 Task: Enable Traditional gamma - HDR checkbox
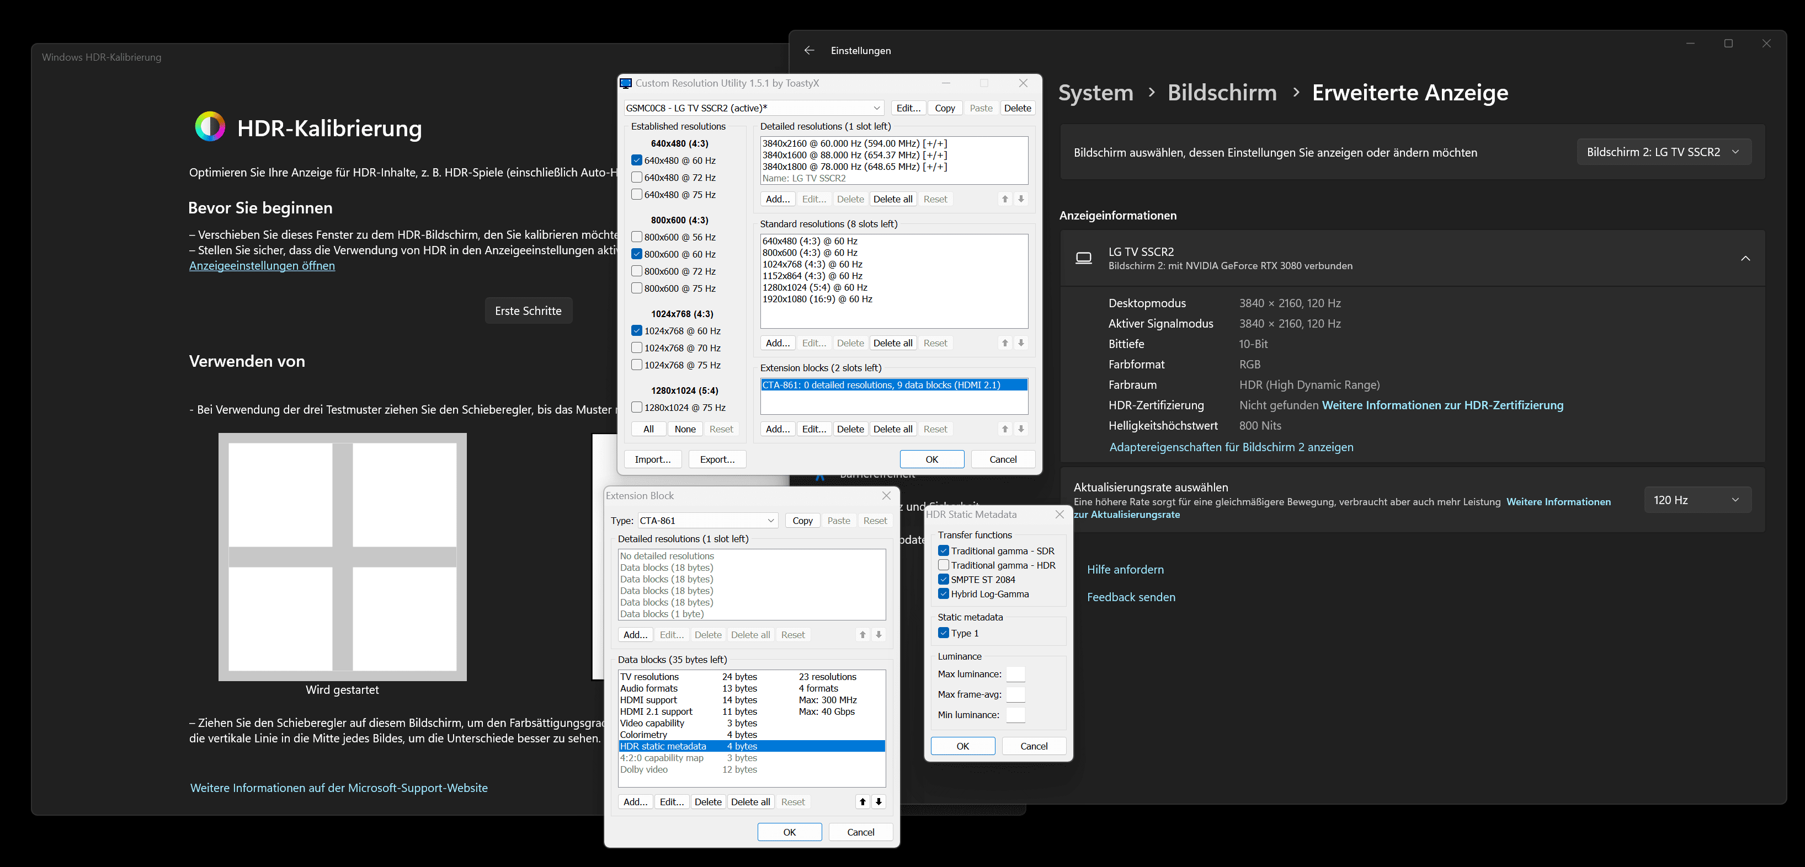coord(944,565)
